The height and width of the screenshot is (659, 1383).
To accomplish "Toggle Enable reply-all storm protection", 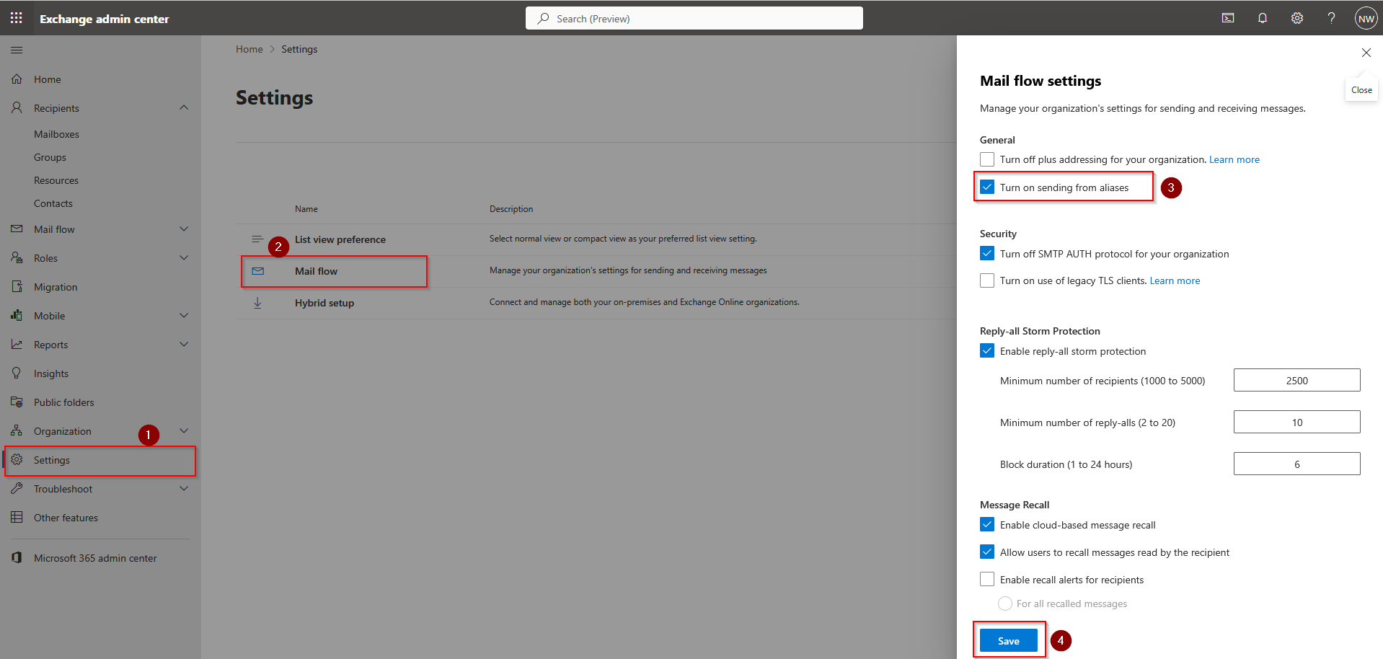I will 987,351.
